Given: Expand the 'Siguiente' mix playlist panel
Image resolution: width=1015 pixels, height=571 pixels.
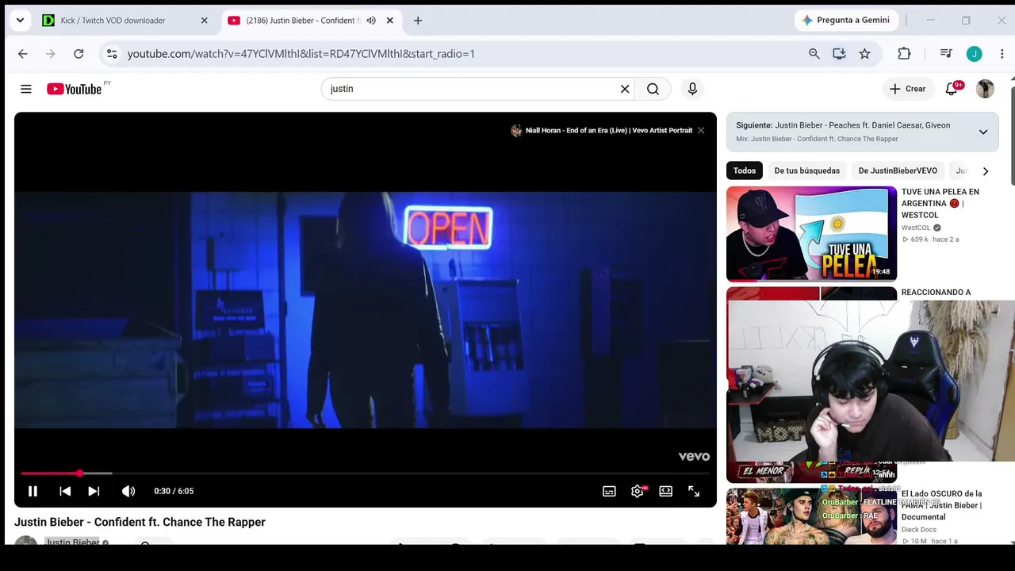Looking at the screenshot, I should coord(983,132).
